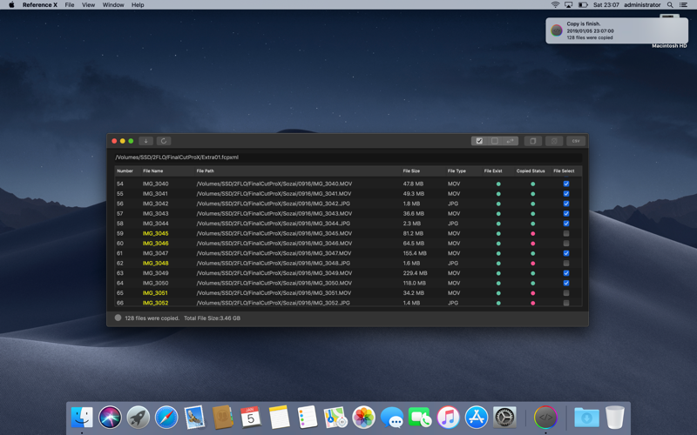
Task: Open the Mail stamp icon in the Dock
Action: click(x=194, y=418)
